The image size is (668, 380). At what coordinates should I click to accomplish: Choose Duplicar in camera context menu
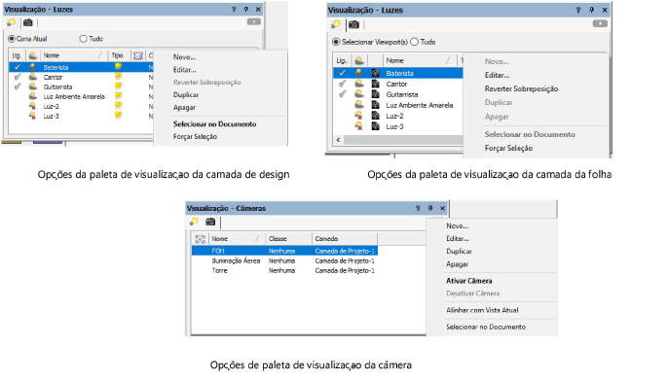pos(459,251)
